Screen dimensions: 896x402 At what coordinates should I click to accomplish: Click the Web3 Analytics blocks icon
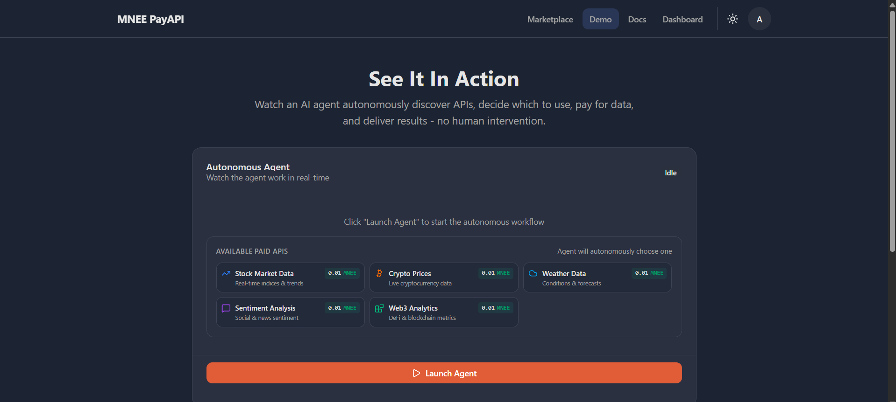tap(379, 308)
